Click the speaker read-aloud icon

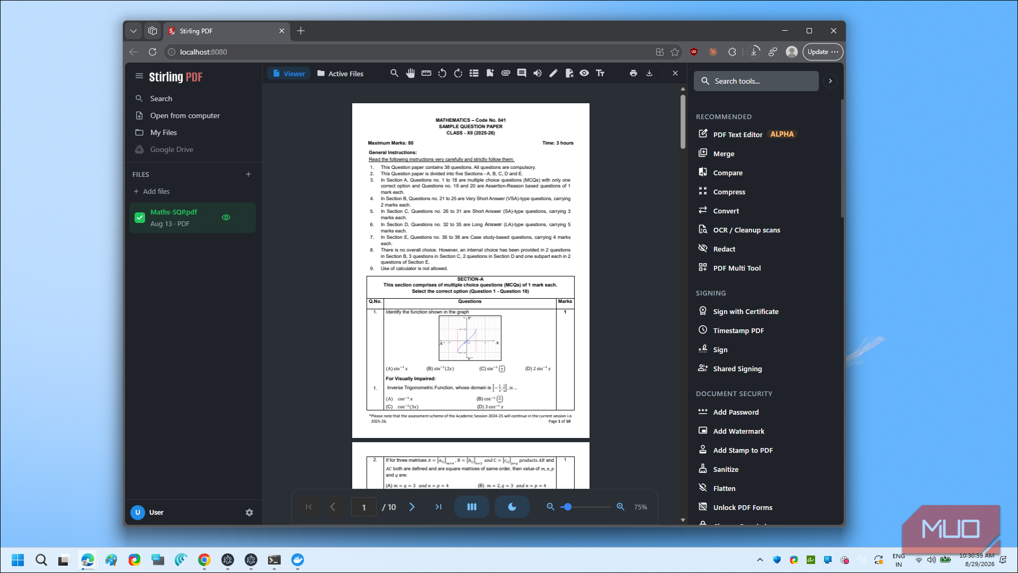[538, 73]
